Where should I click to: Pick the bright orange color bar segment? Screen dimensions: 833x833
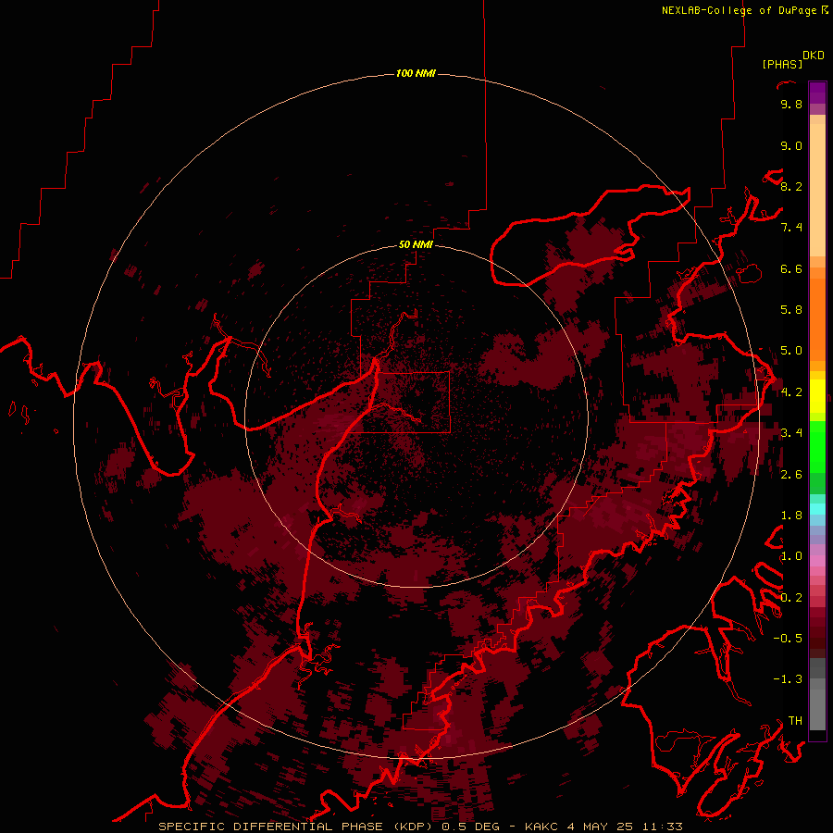(x=817, y=318)
